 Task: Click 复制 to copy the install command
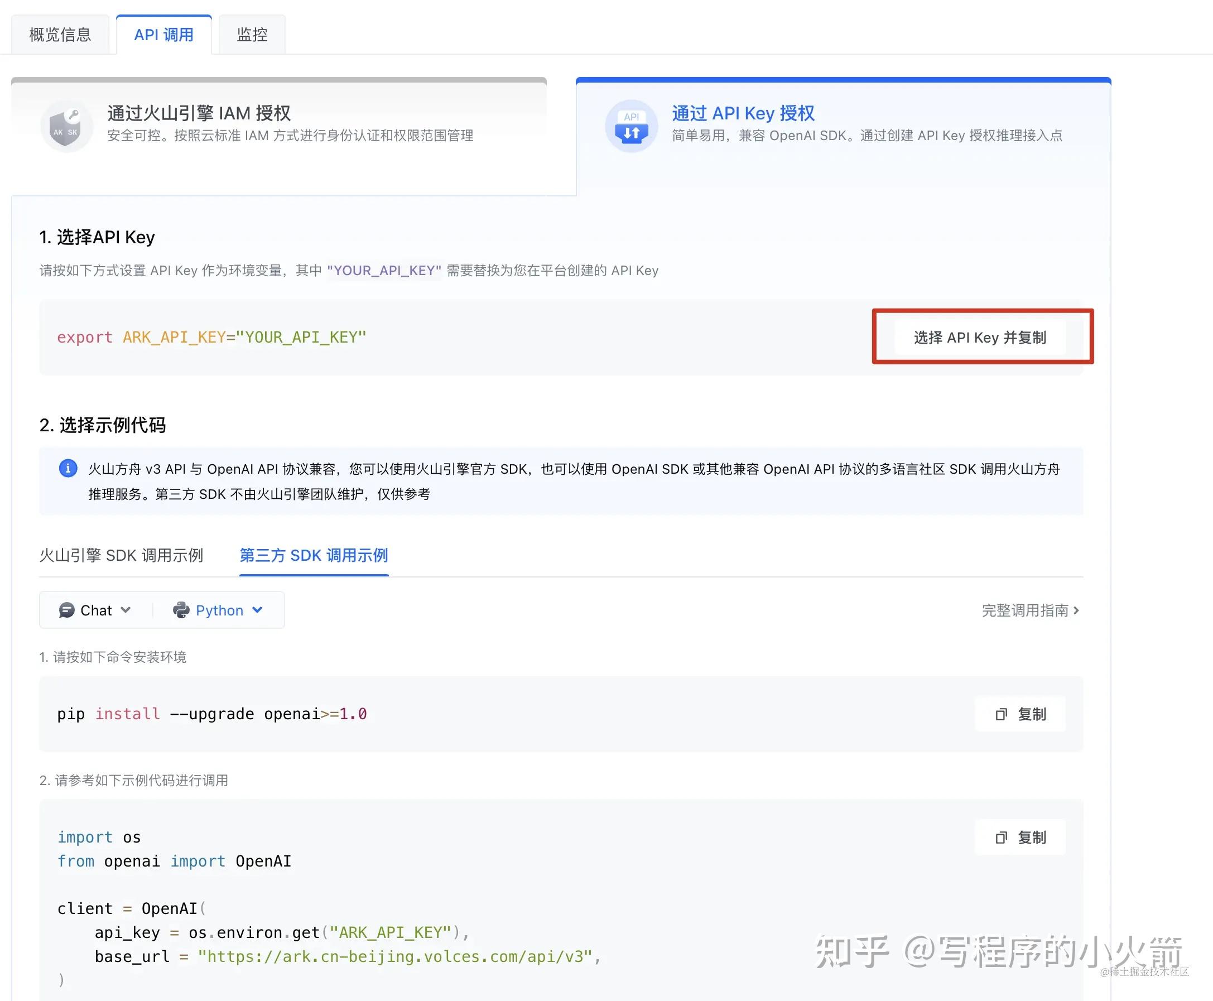(x=1021, y=714)
